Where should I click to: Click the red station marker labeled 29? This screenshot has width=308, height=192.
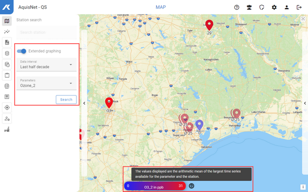tap(209, 24)
